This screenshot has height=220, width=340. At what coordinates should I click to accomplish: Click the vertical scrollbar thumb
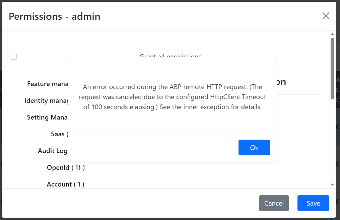coord(332,69)
